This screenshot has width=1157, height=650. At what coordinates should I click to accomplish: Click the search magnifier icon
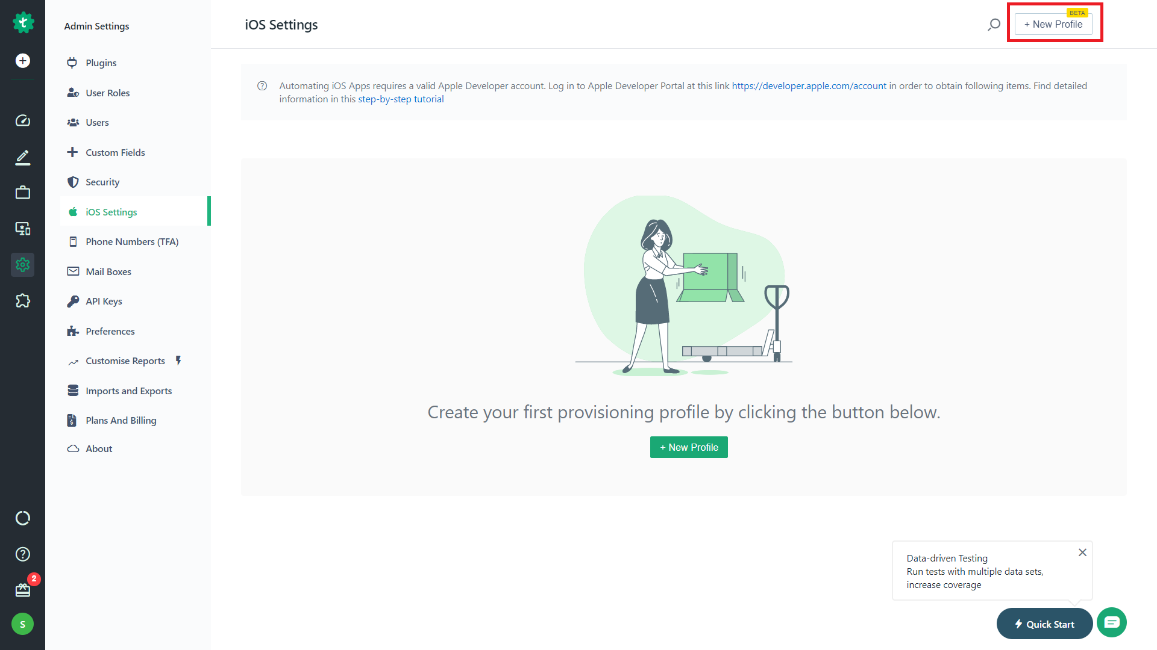click(994, 25)
